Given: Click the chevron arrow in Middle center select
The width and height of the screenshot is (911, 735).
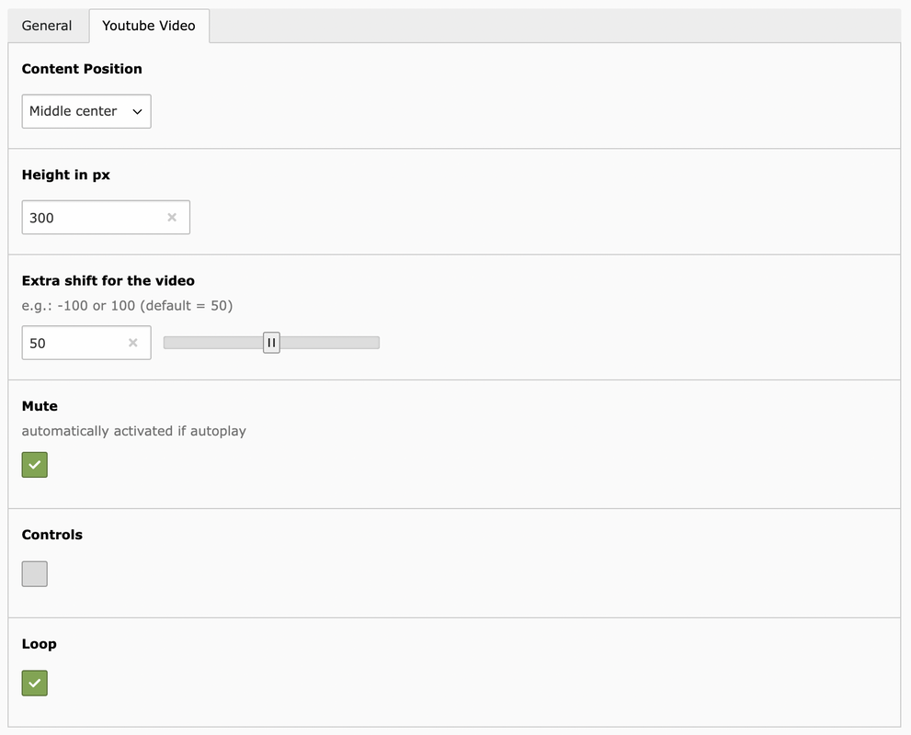Looking at the screenshot, I should (137, 111).
